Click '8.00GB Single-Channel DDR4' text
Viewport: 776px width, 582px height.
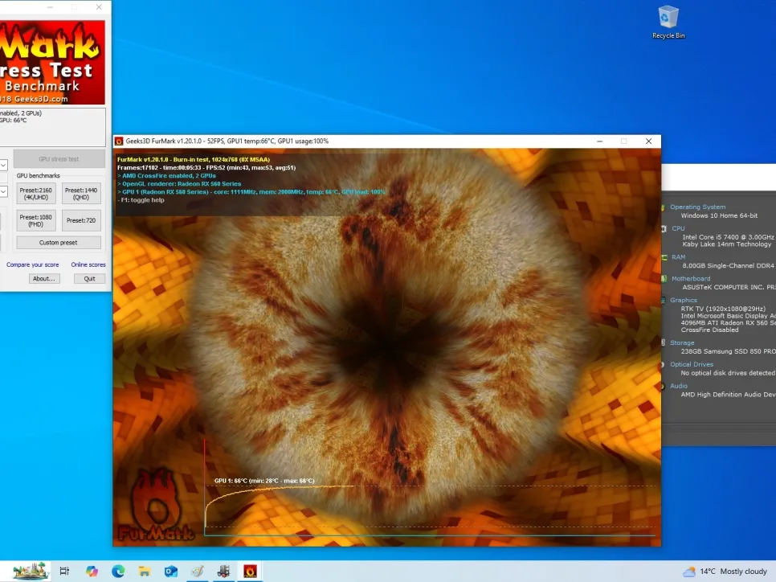pyautogui.click(x=728, y=266)
